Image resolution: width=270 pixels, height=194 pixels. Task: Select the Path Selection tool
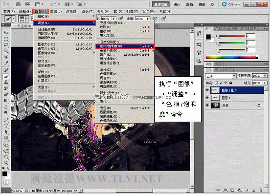point(6,132)
